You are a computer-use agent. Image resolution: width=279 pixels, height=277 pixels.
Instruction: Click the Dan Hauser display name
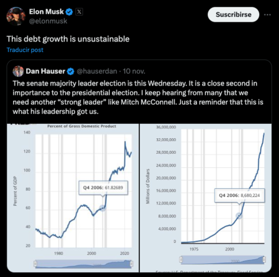[45, 71]
